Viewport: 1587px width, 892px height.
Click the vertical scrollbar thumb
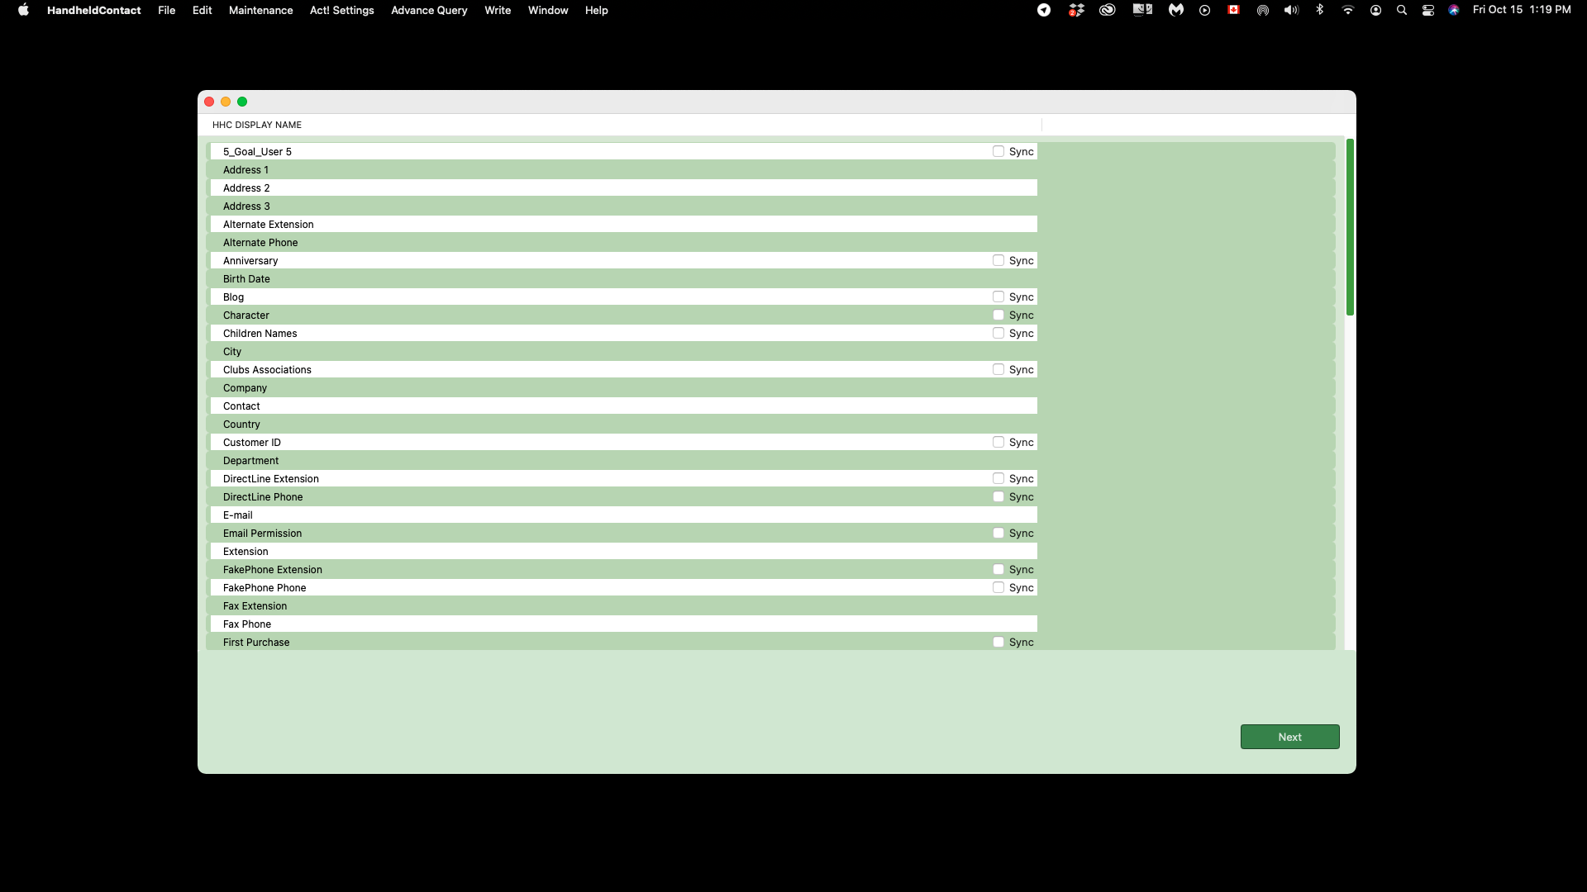click(x=1350, y=227)
